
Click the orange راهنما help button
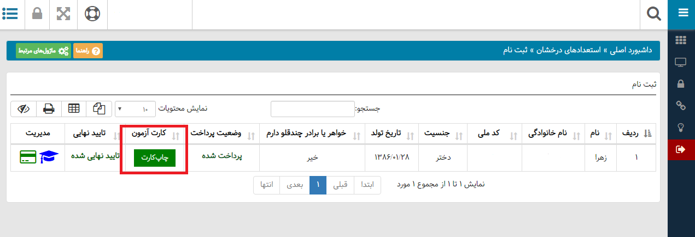tap(88, 51)
